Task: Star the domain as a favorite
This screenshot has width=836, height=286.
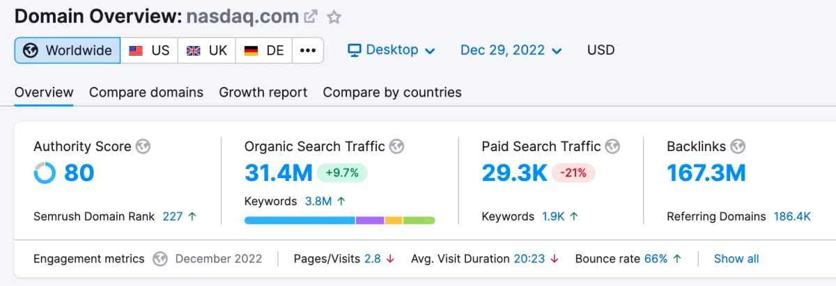Action: pyautogui.click(x=334, y=17)
